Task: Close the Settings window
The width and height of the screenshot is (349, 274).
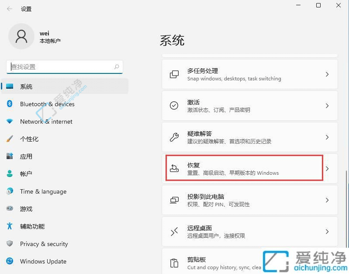Action: click(339, 5)
